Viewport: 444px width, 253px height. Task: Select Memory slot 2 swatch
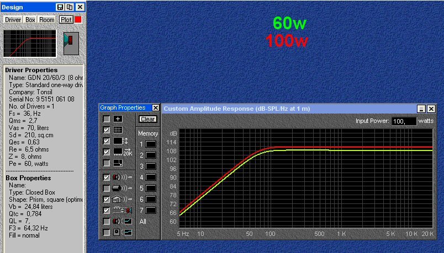pos(151,155)
